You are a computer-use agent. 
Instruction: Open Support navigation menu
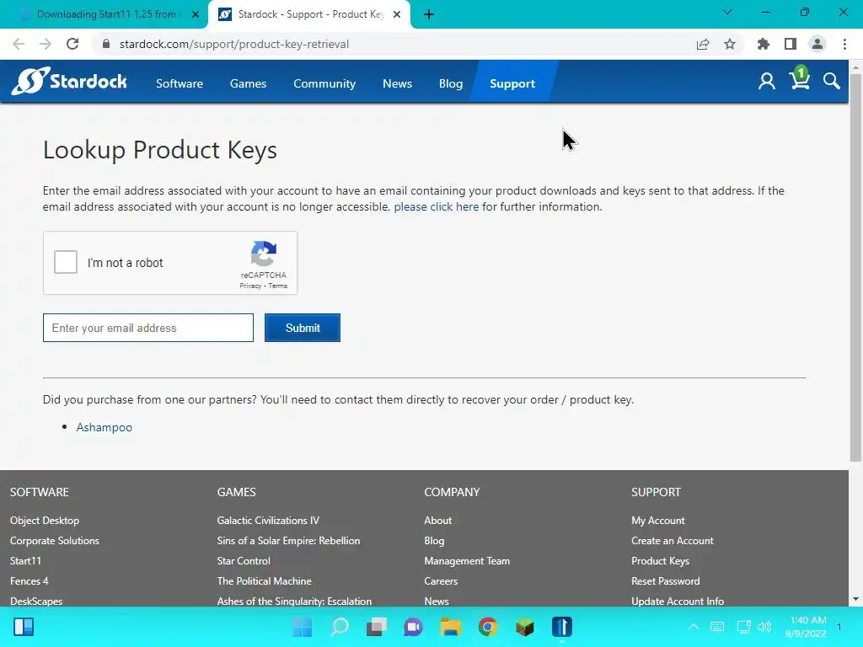(512, 83)
